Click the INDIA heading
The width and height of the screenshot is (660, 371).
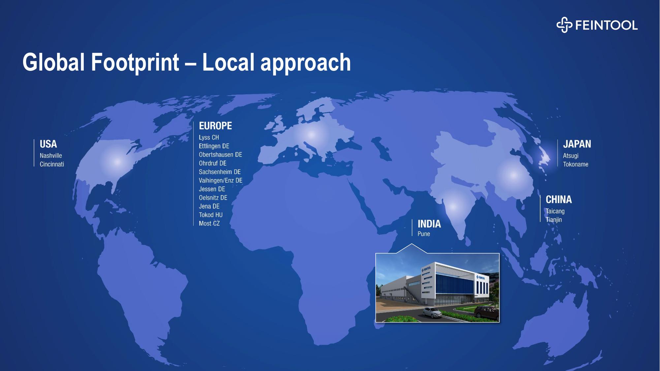tap(429, 224)
